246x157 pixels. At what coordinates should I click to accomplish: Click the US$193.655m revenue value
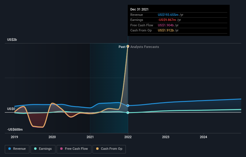click(168, 15)
